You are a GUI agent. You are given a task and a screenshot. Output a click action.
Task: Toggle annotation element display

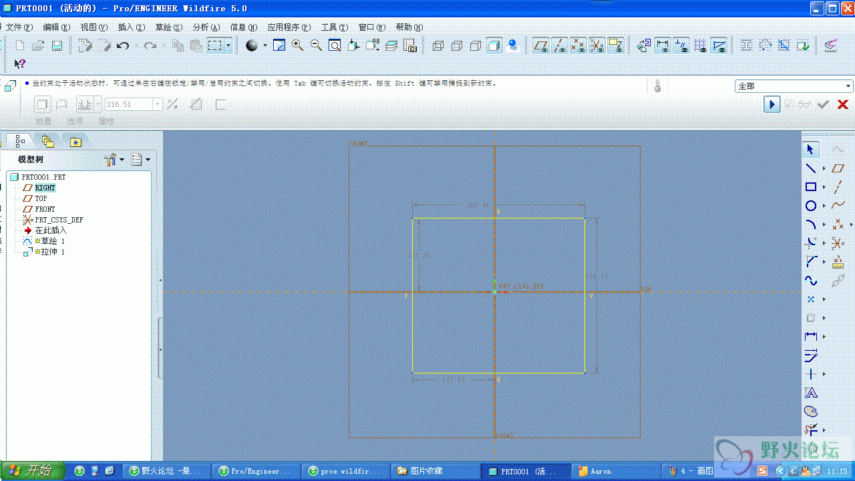tap(616, 45)
